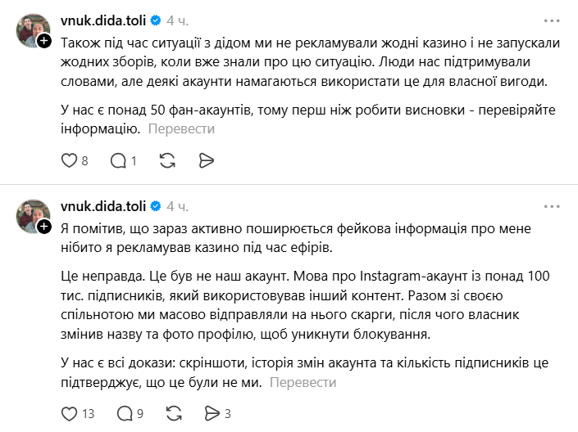The width and height of the screenshot is (578, 432).
Task: Open the second post's 9 replies
Action: [118, 413]
